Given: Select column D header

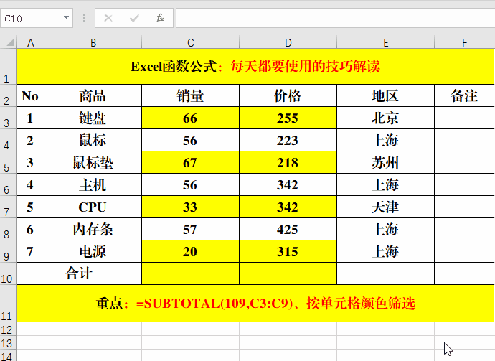Looking at the screenshot, I should tap(288, 42).
